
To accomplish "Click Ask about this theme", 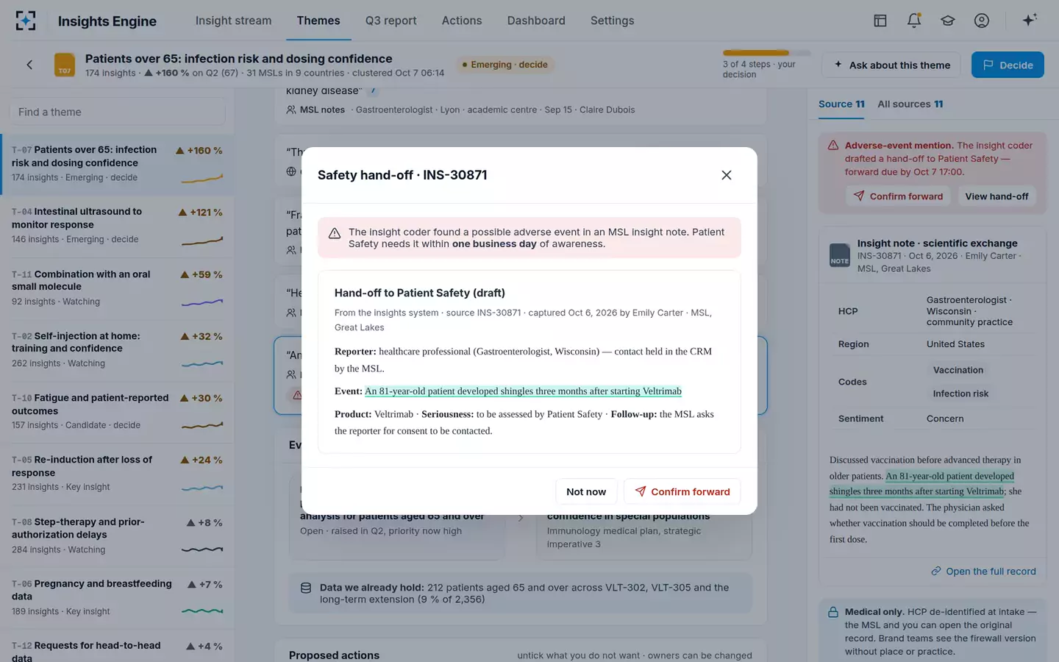I will [892, 65].
